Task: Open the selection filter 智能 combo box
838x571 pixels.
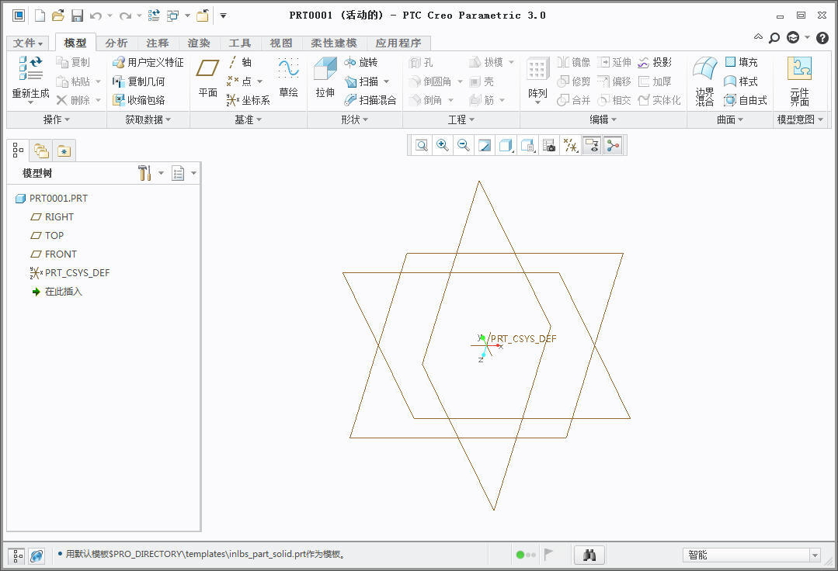Action: pos(752,555)
